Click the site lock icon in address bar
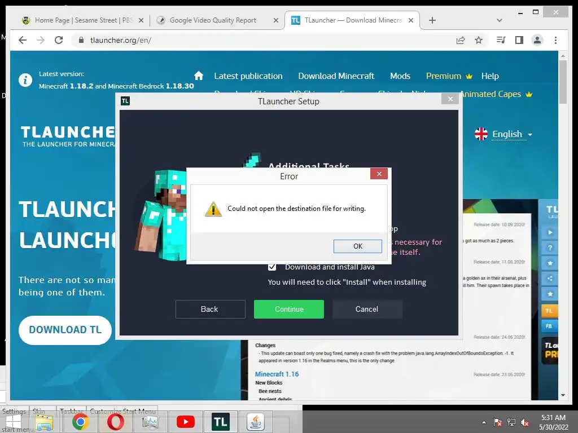Screen dimensions: 578x433 (81, 40)
